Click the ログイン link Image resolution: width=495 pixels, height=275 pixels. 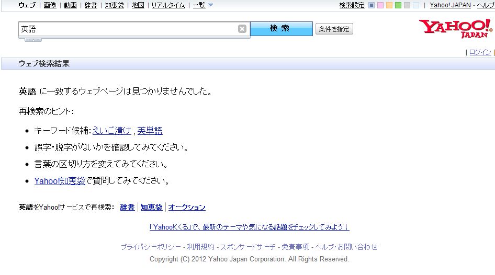click(x=480, y=52)
